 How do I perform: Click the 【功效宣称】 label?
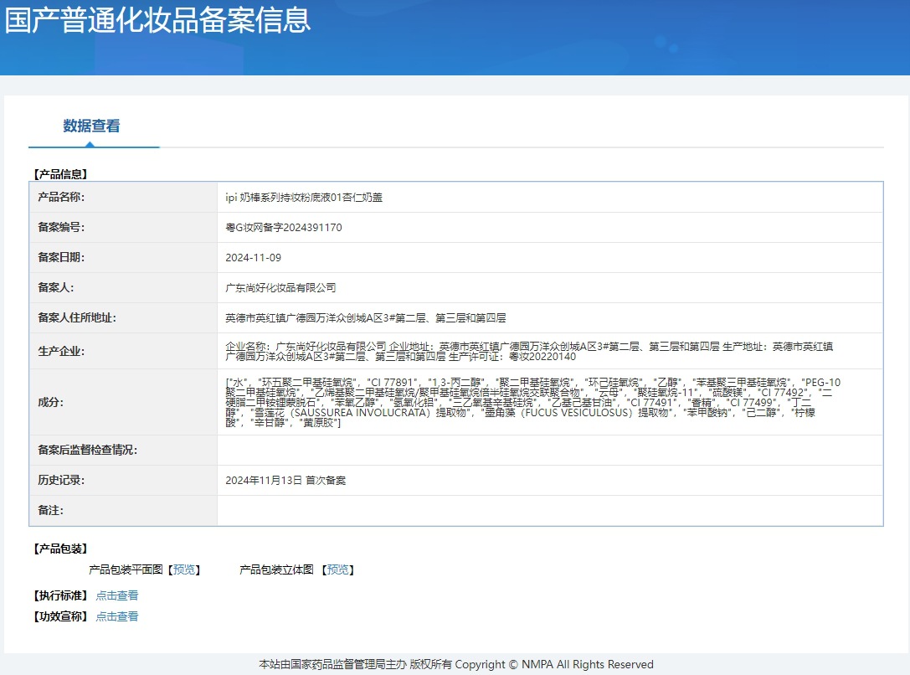click(x=60, y=616)
